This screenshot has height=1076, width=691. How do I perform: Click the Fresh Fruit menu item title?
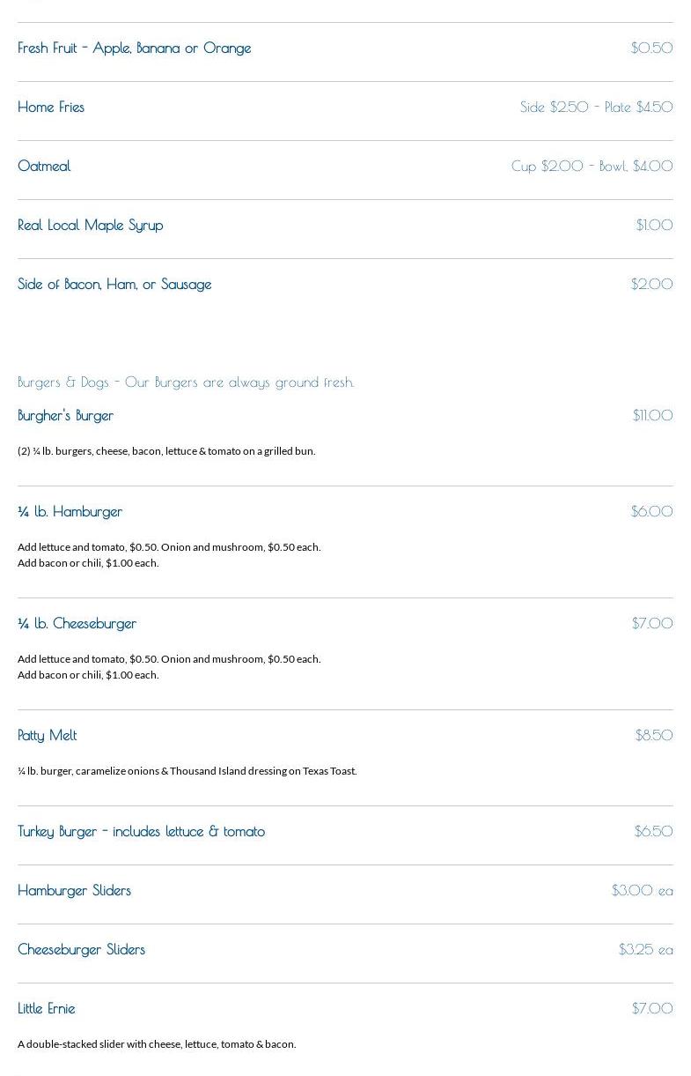[134, 48]
